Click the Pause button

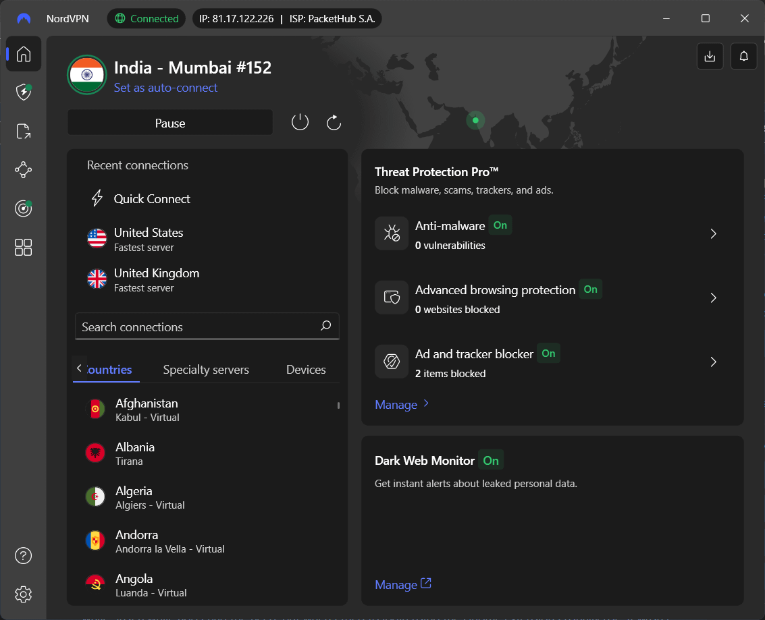(x=170, y=123)
